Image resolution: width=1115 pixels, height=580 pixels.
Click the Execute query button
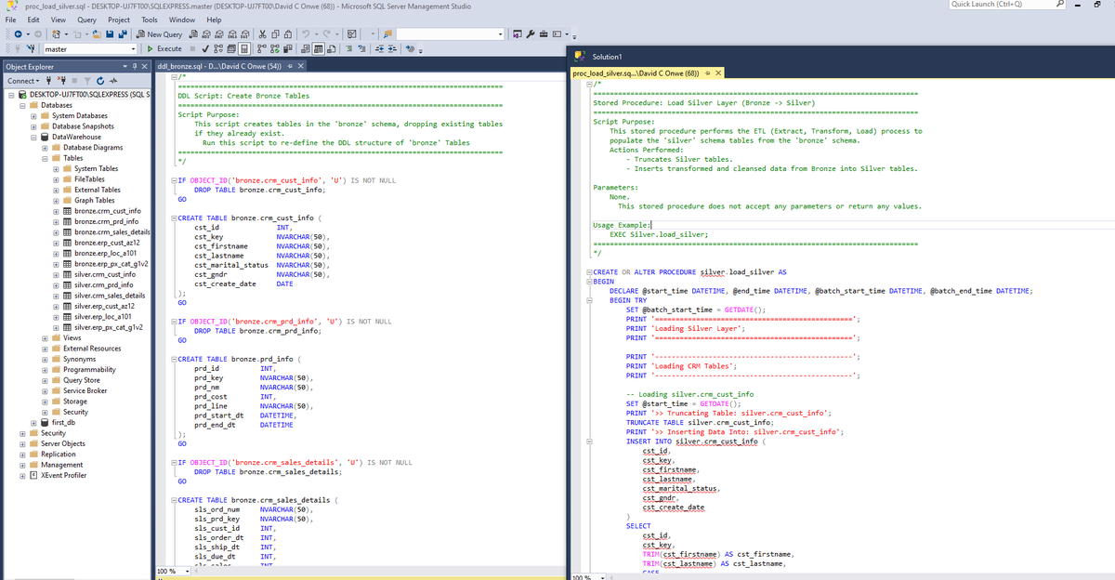tap(164, 48)
